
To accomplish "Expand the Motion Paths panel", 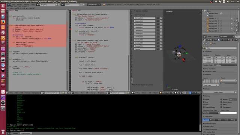I will 208,126.
